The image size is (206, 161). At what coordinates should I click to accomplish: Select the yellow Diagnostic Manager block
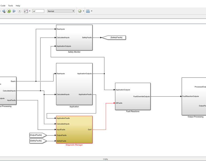tap(74, 129)
